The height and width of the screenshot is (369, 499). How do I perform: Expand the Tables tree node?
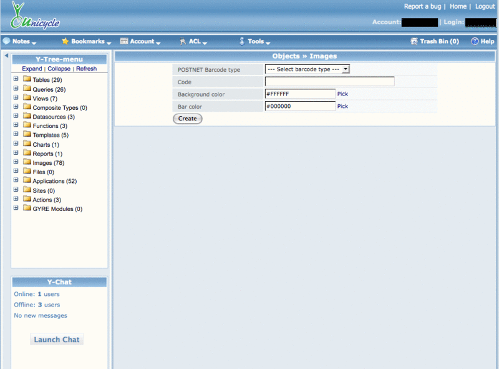[16, 80]
